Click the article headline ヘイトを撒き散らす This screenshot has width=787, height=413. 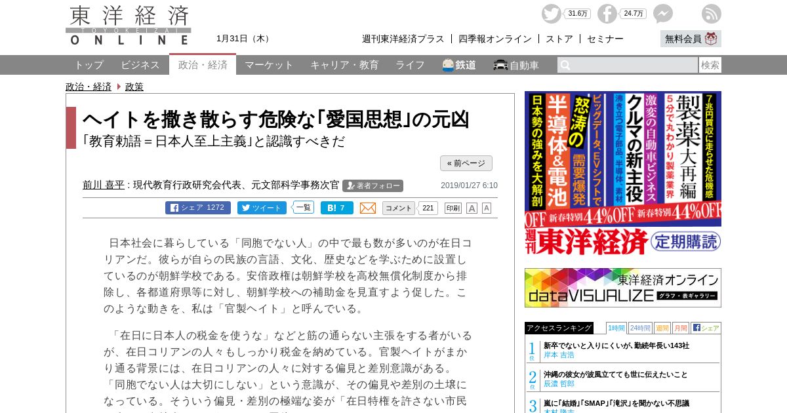[x=276, y=119]
